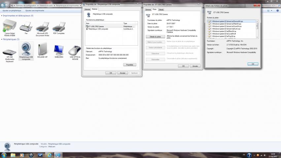Select the ksthunk.sys driver file row

tap(231, 29)
